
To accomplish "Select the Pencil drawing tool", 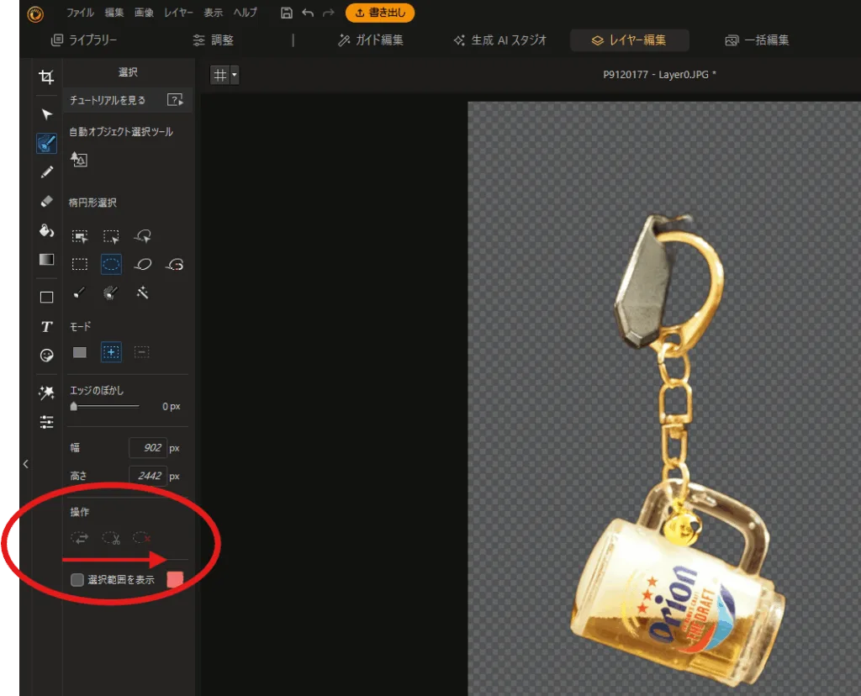I will point(47,172).
